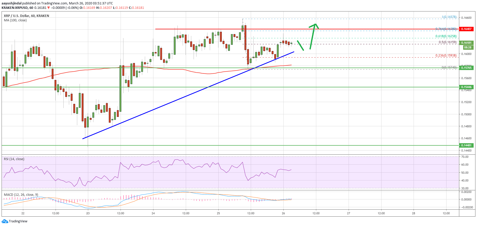Click the RSI 60.00 scale label
477x226 pixels.
tap(465, 165)
